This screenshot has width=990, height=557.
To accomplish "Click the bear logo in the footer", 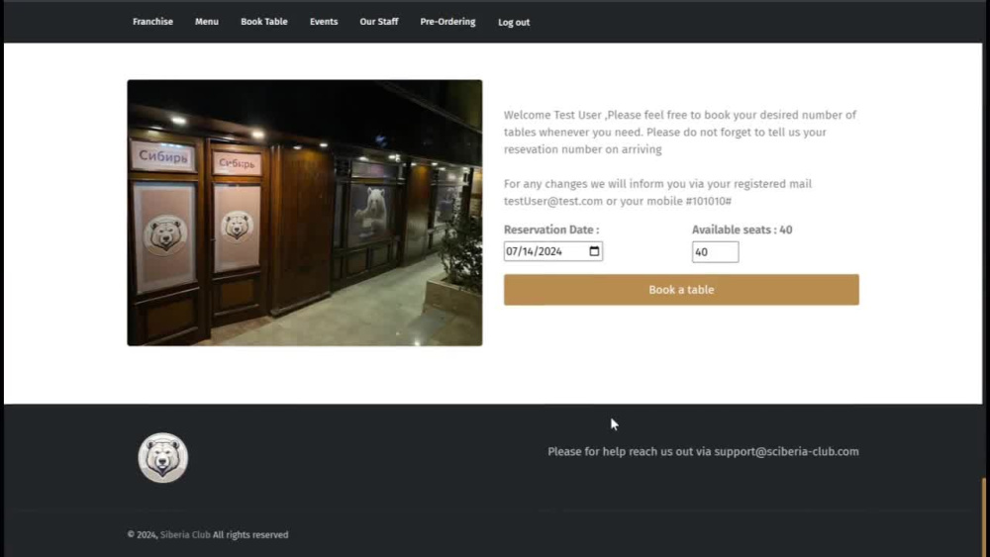I will 163,457.
